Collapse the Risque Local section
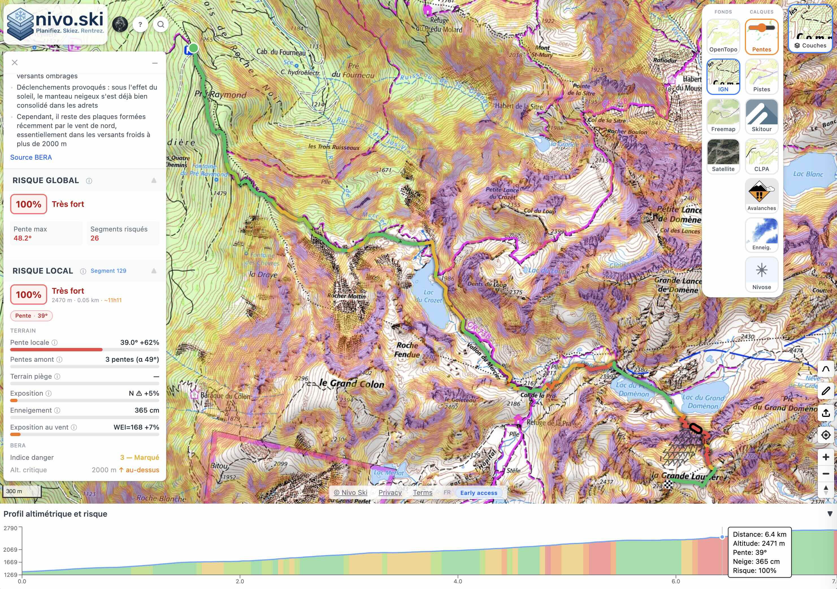The image size is (837, 589). coord(154,271)
